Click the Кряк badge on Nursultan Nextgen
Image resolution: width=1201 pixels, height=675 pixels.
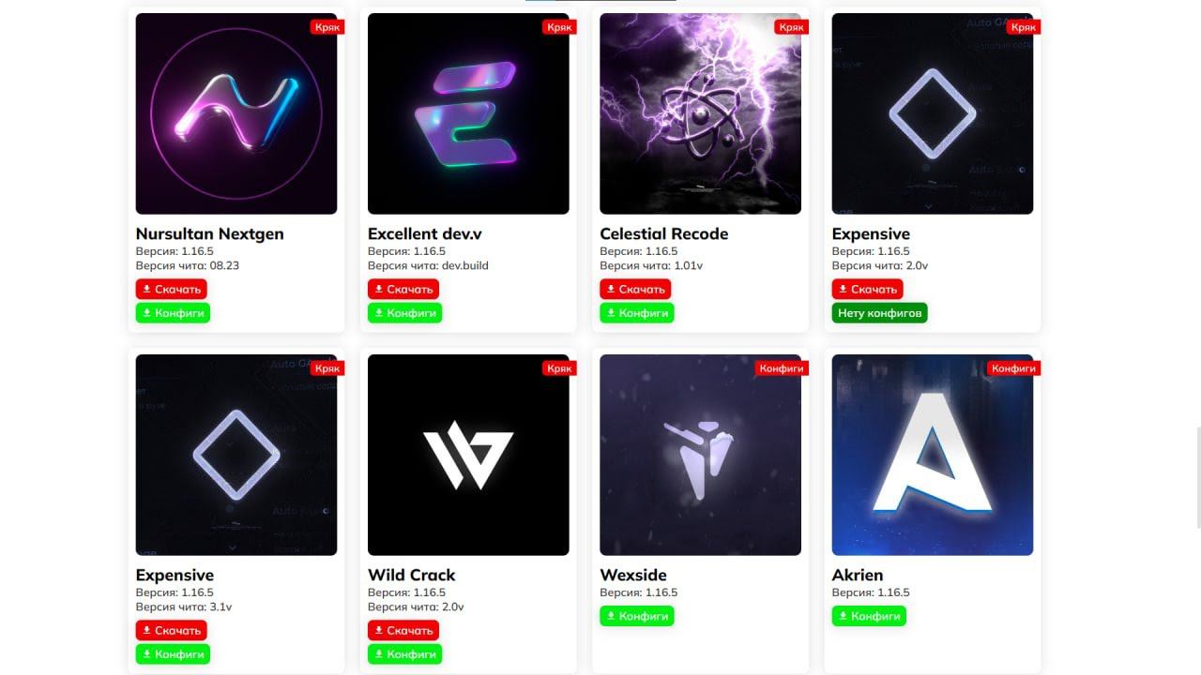pyautogui.click(x=327, y=27)
